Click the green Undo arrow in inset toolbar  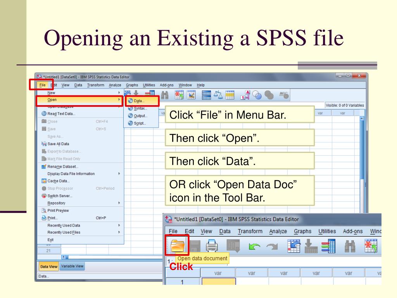pyautogui.click(x=254, y=246)
